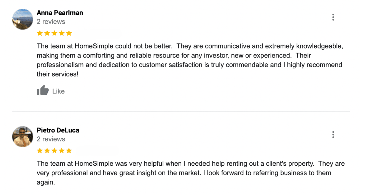Click Pietro DeLuca's review text paragraph
372x195 pixels.
pyautogui.click(x=190, y=173)
